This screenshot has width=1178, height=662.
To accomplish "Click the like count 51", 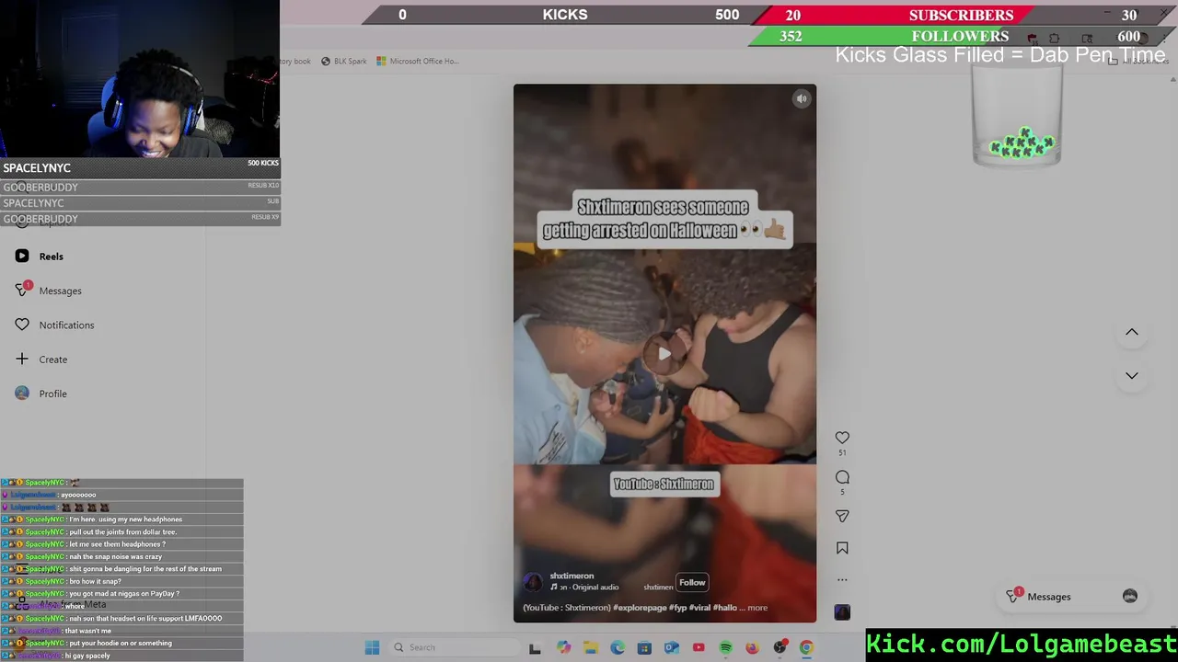I will pos(842,453).
